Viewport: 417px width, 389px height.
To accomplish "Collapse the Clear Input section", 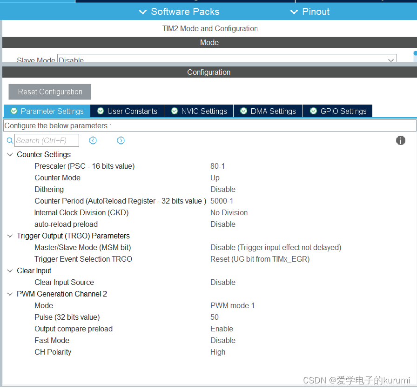I will coord(10,271).
